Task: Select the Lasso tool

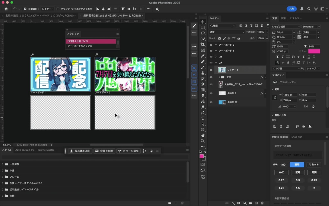Action: tap(202, 33)
